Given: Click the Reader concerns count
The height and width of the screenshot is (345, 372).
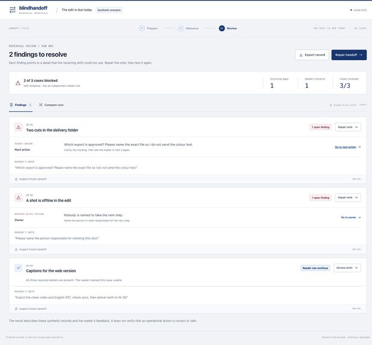Looking at the screenshot, I should (306, 85).
